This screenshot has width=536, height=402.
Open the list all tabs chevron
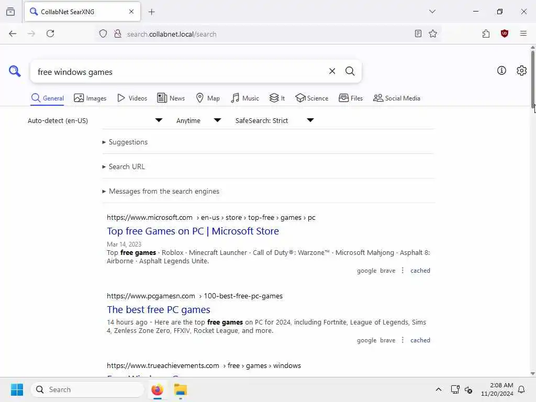pos(432,12)
